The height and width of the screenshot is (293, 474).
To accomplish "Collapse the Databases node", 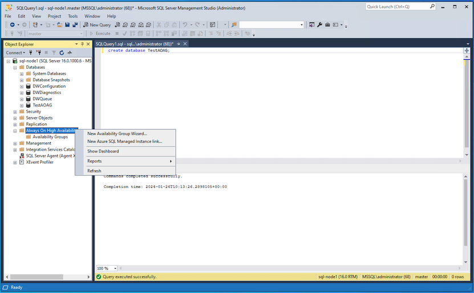I will pyautogui.click(x=15, y=68).
